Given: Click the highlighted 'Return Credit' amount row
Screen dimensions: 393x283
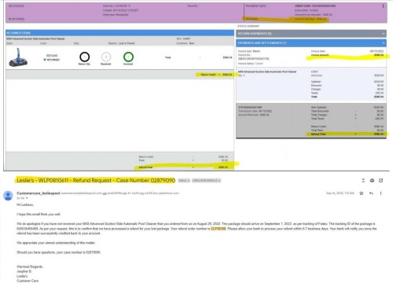Looking at the screenshot, I should (216, 75).
